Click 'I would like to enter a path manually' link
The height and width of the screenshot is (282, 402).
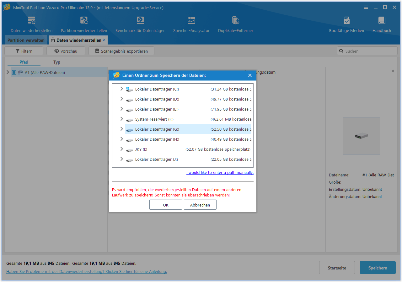[x=220, y=172]
